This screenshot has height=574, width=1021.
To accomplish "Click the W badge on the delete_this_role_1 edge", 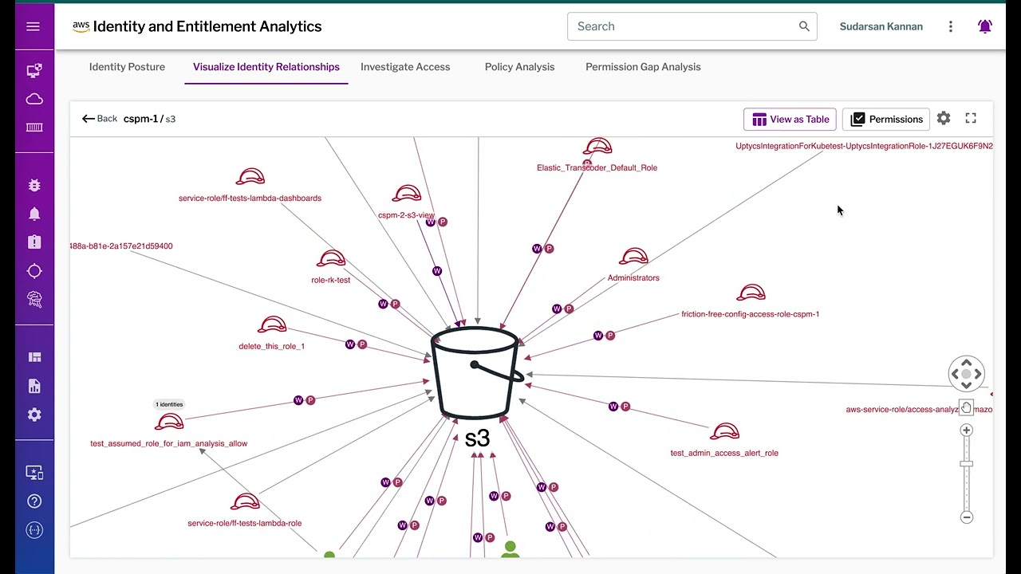I will point(350,344).
